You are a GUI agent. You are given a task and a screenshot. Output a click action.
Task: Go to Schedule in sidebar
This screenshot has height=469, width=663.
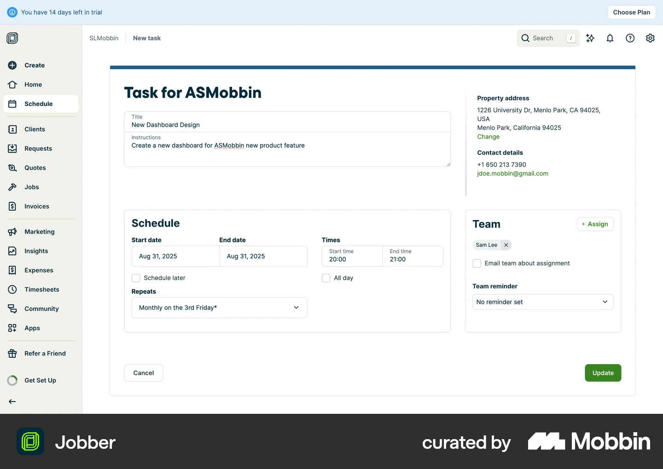41,104
